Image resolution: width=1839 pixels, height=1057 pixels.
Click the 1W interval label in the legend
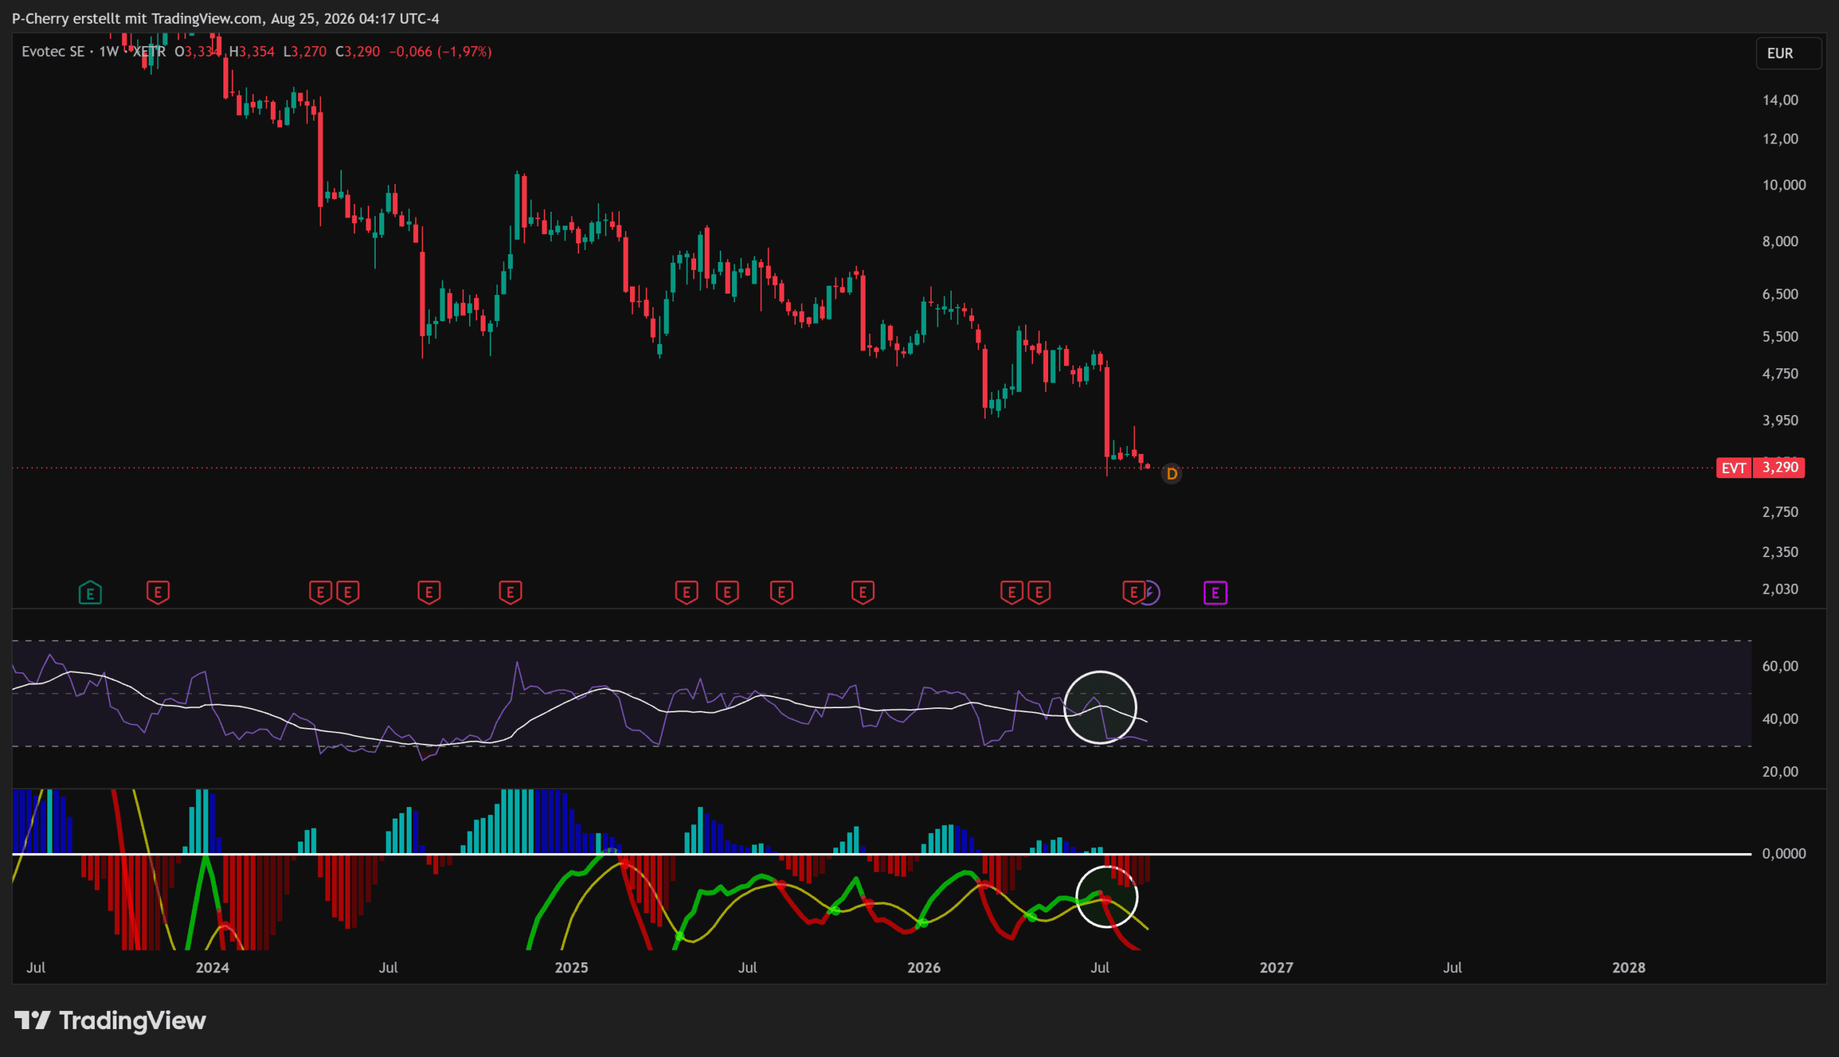click(x=109, y=52)
